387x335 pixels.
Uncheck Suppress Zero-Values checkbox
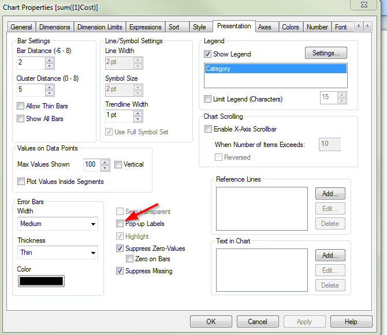pyautogui.click(x=120, y=249)
